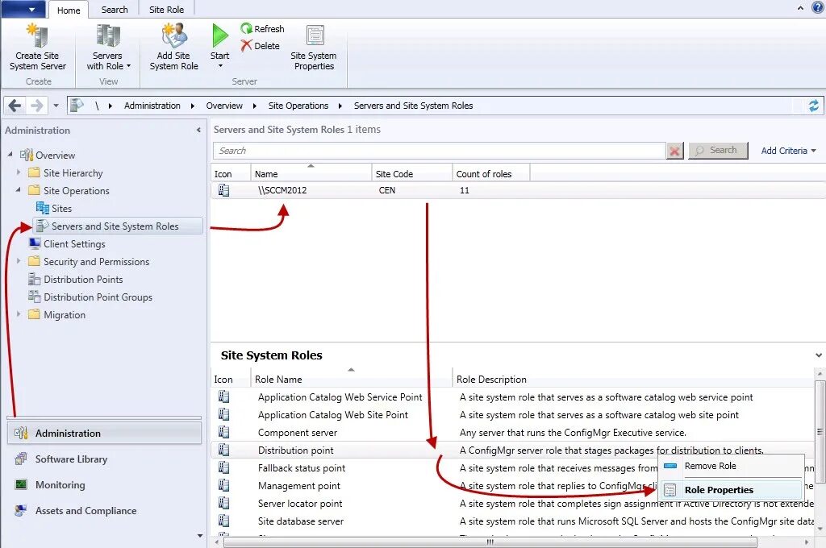Click the Fallback status point role icon
This screenshot has width=826, height=548.
(224, 467)
